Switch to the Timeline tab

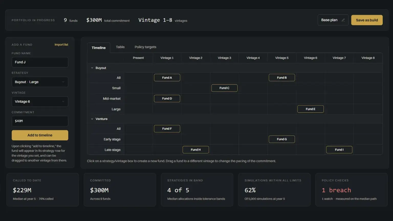99,48
